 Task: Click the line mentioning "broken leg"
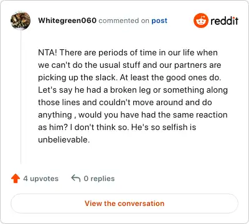coord(133,90)
